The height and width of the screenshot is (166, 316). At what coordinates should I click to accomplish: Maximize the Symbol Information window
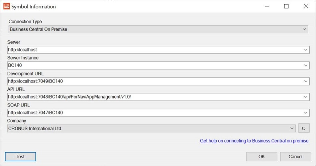(x=286, y=6)
